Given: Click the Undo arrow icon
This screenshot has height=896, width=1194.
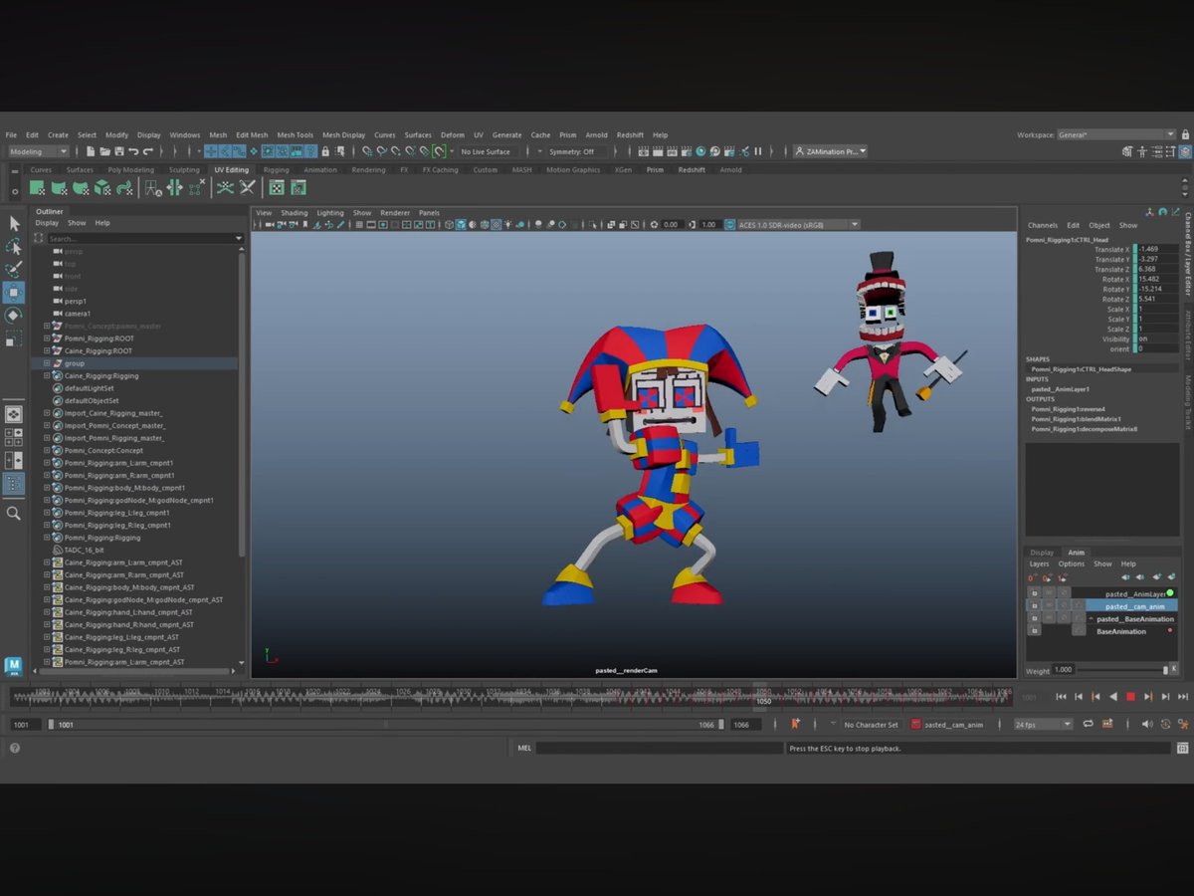Looking at the screenshot, I should click(133, 151).
